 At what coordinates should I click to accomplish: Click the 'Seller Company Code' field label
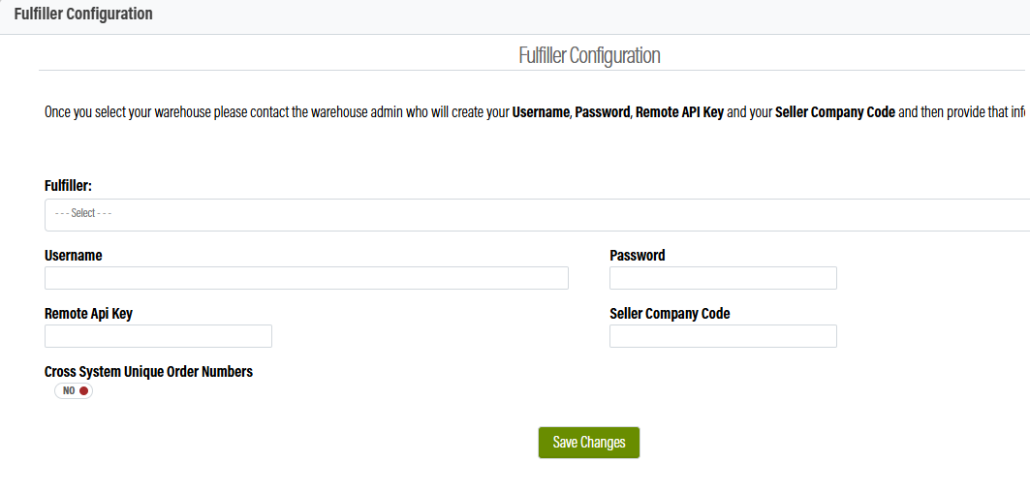click(x=670, y=314)
